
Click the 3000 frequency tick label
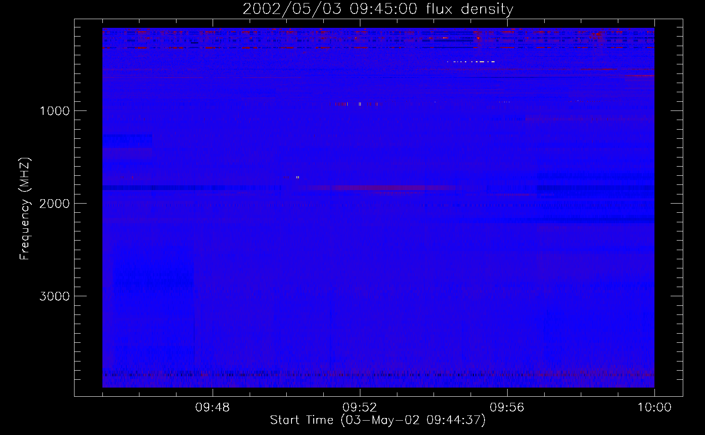54,296
